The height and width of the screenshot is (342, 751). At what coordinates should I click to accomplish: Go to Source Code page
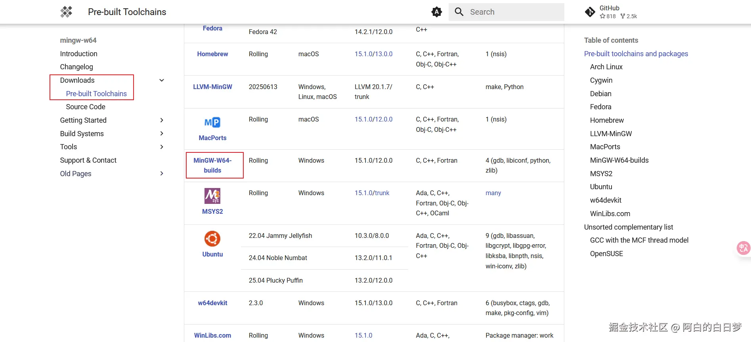86,107
